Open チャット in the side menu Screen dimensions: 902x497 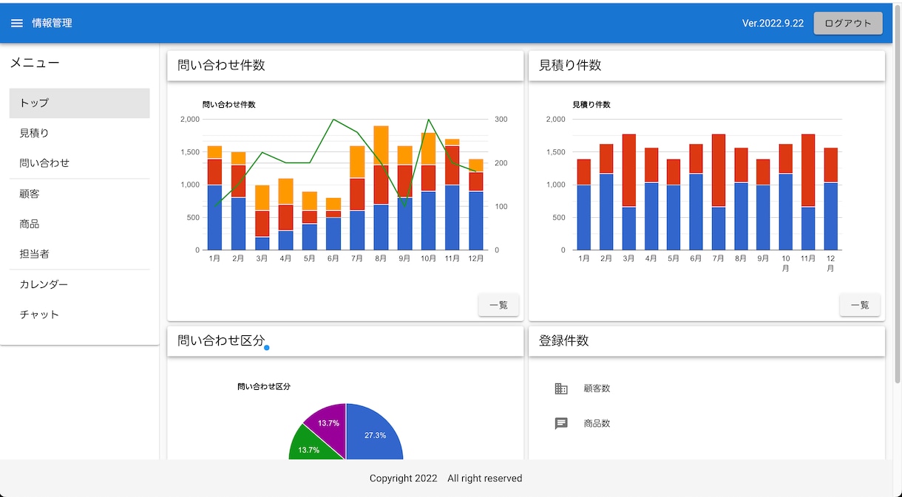(x=80, y=315)
